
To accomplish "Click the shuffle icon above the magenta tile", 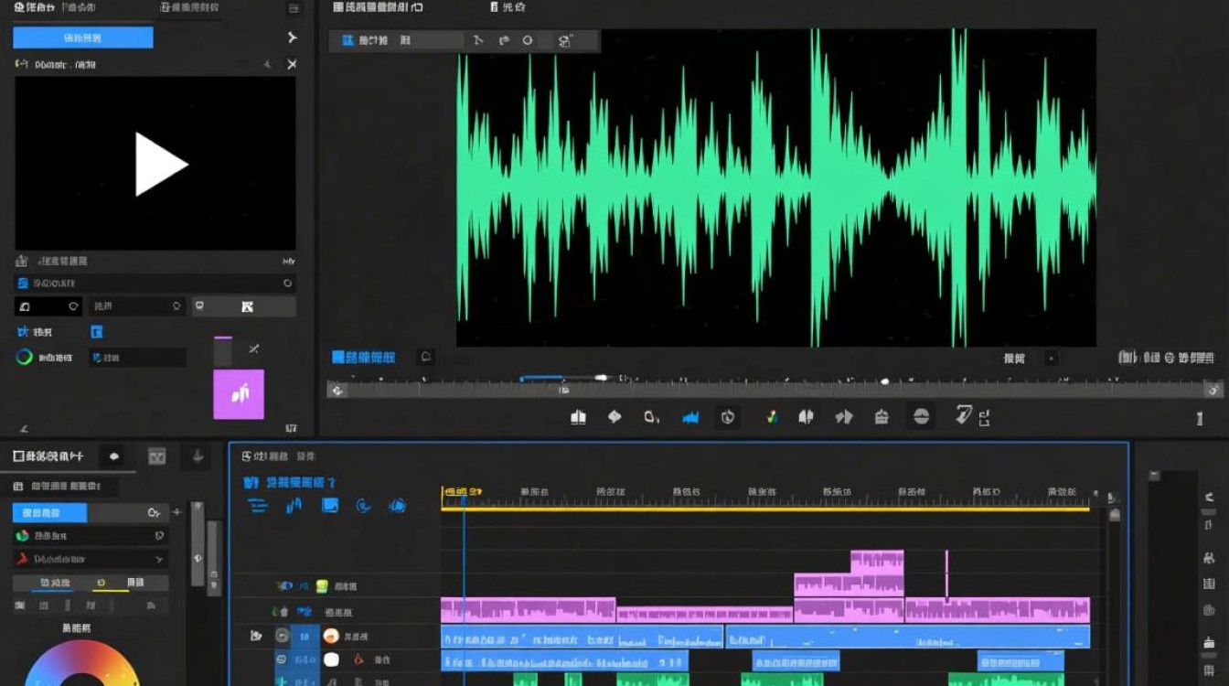I will (x=253, y=348).
